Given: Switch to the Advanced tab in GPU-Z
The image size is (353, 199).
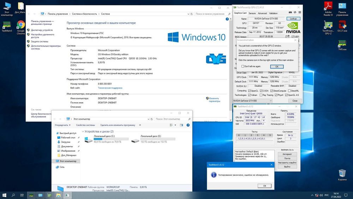Looking at the screenshot, I should point(262,13).
